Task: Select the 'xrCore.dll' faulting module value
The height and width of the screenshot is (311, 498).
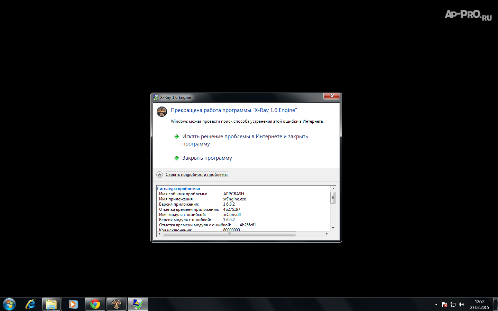Action: [x=232, y=215]
